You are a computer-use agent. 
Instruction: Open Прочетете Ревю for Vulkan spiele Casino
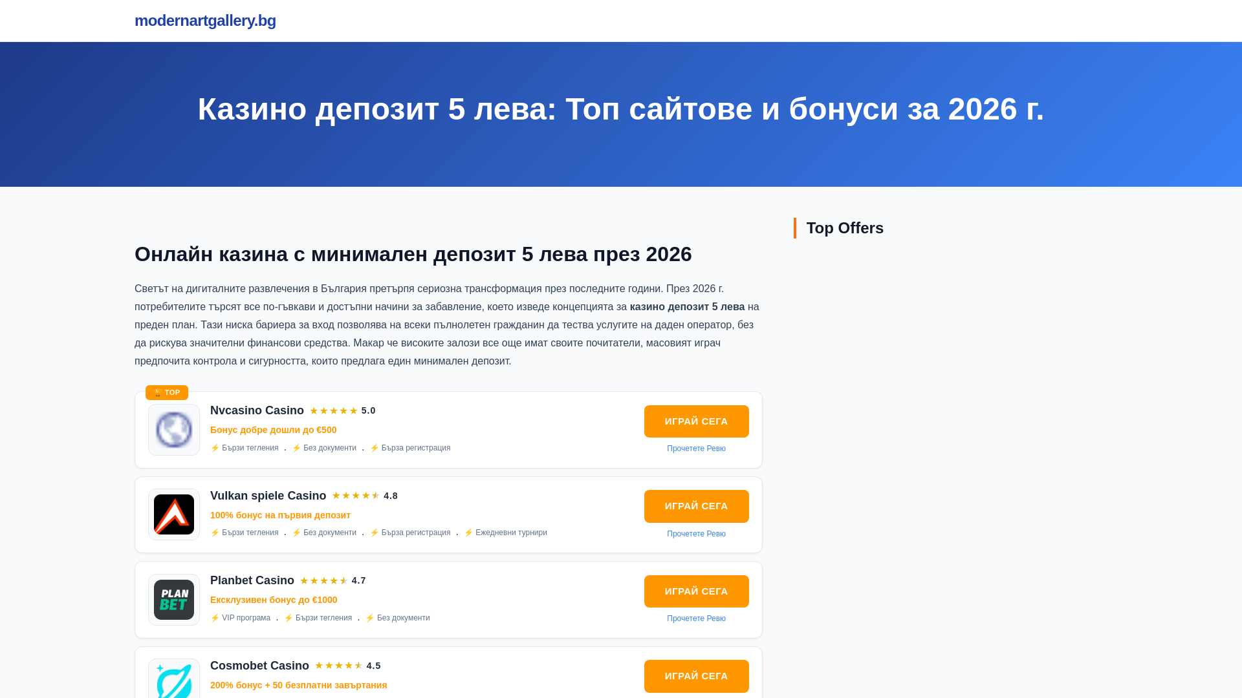(696, 534)
